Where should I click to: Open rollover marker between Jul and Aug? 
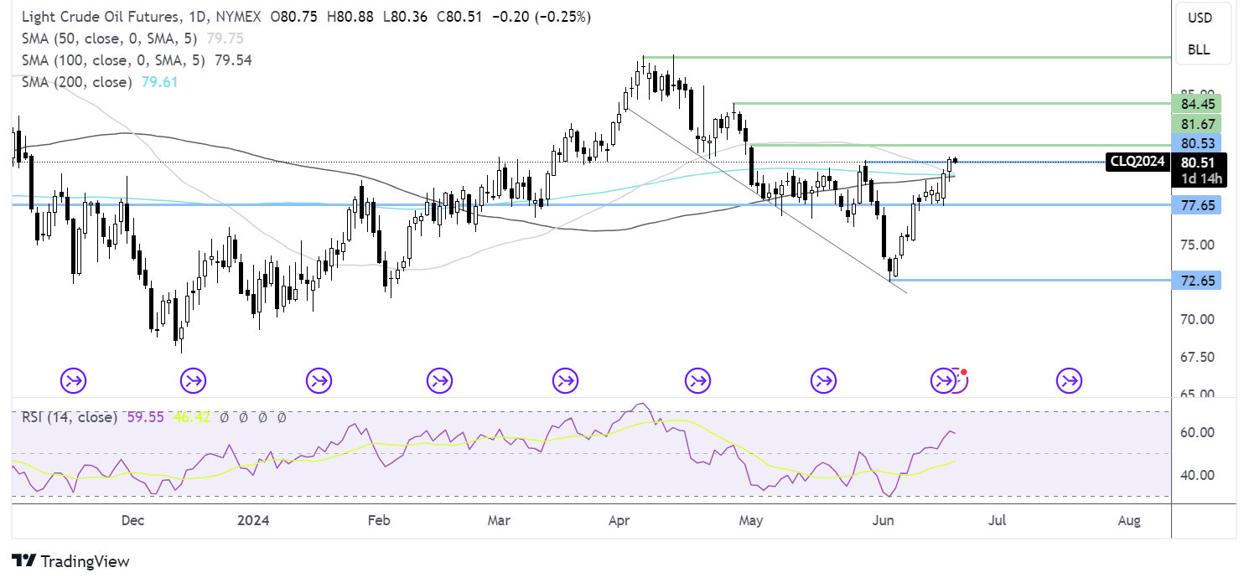(x=1070, y=381)
